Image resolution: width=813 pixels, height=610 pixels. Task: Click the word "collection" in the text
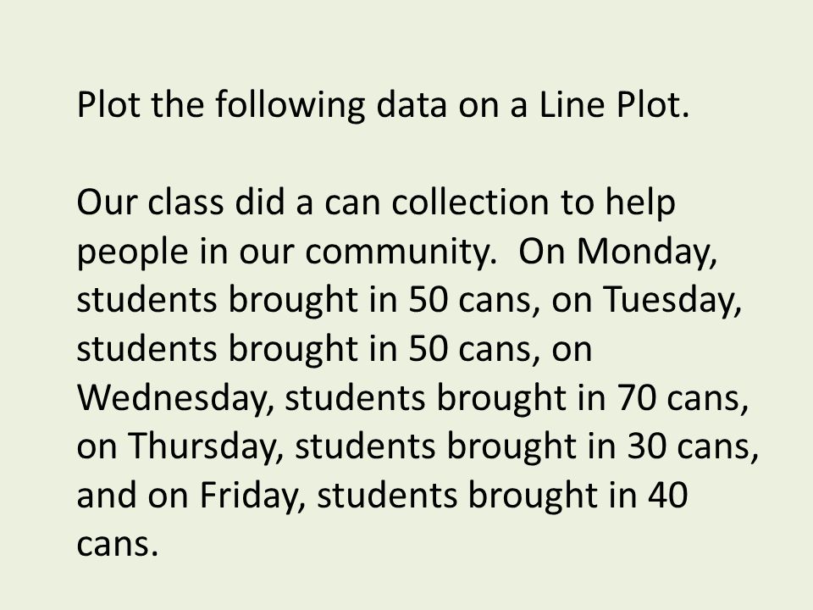tap(470, 202)
